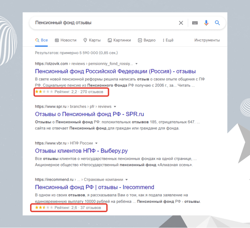The image size is (250, 228).
Task: Start voice search with the microphone icon
Action: [206, 23]
